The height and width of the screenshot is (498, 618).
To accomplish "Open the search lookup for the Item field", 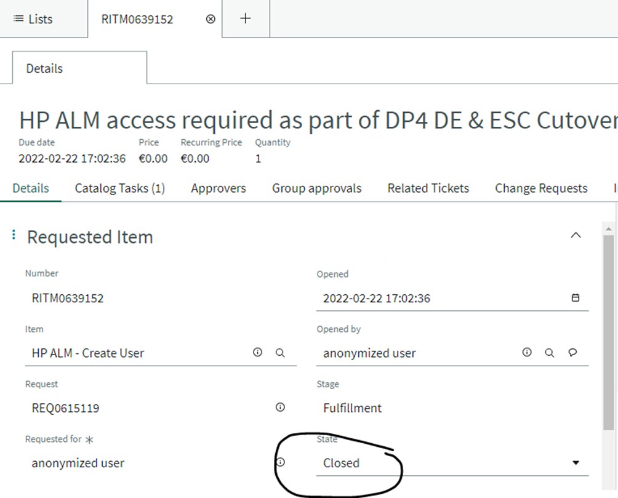I will click(x=280, y=353).
